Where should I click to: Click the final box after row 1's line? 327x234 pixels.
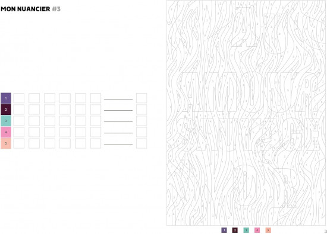point(142,98)
